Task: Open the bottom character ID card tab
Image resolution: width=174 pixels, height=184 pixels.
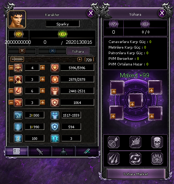Action: [16, 151]
